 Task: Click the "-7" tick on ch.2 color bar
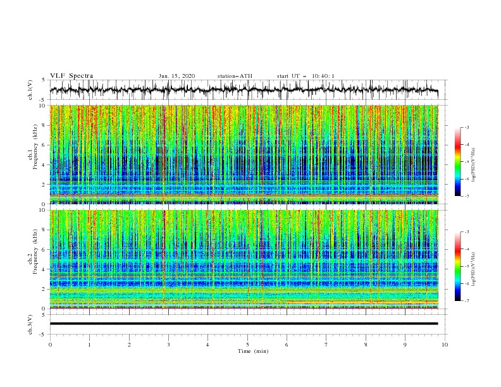pyautogui.click(x=466, y=300)
